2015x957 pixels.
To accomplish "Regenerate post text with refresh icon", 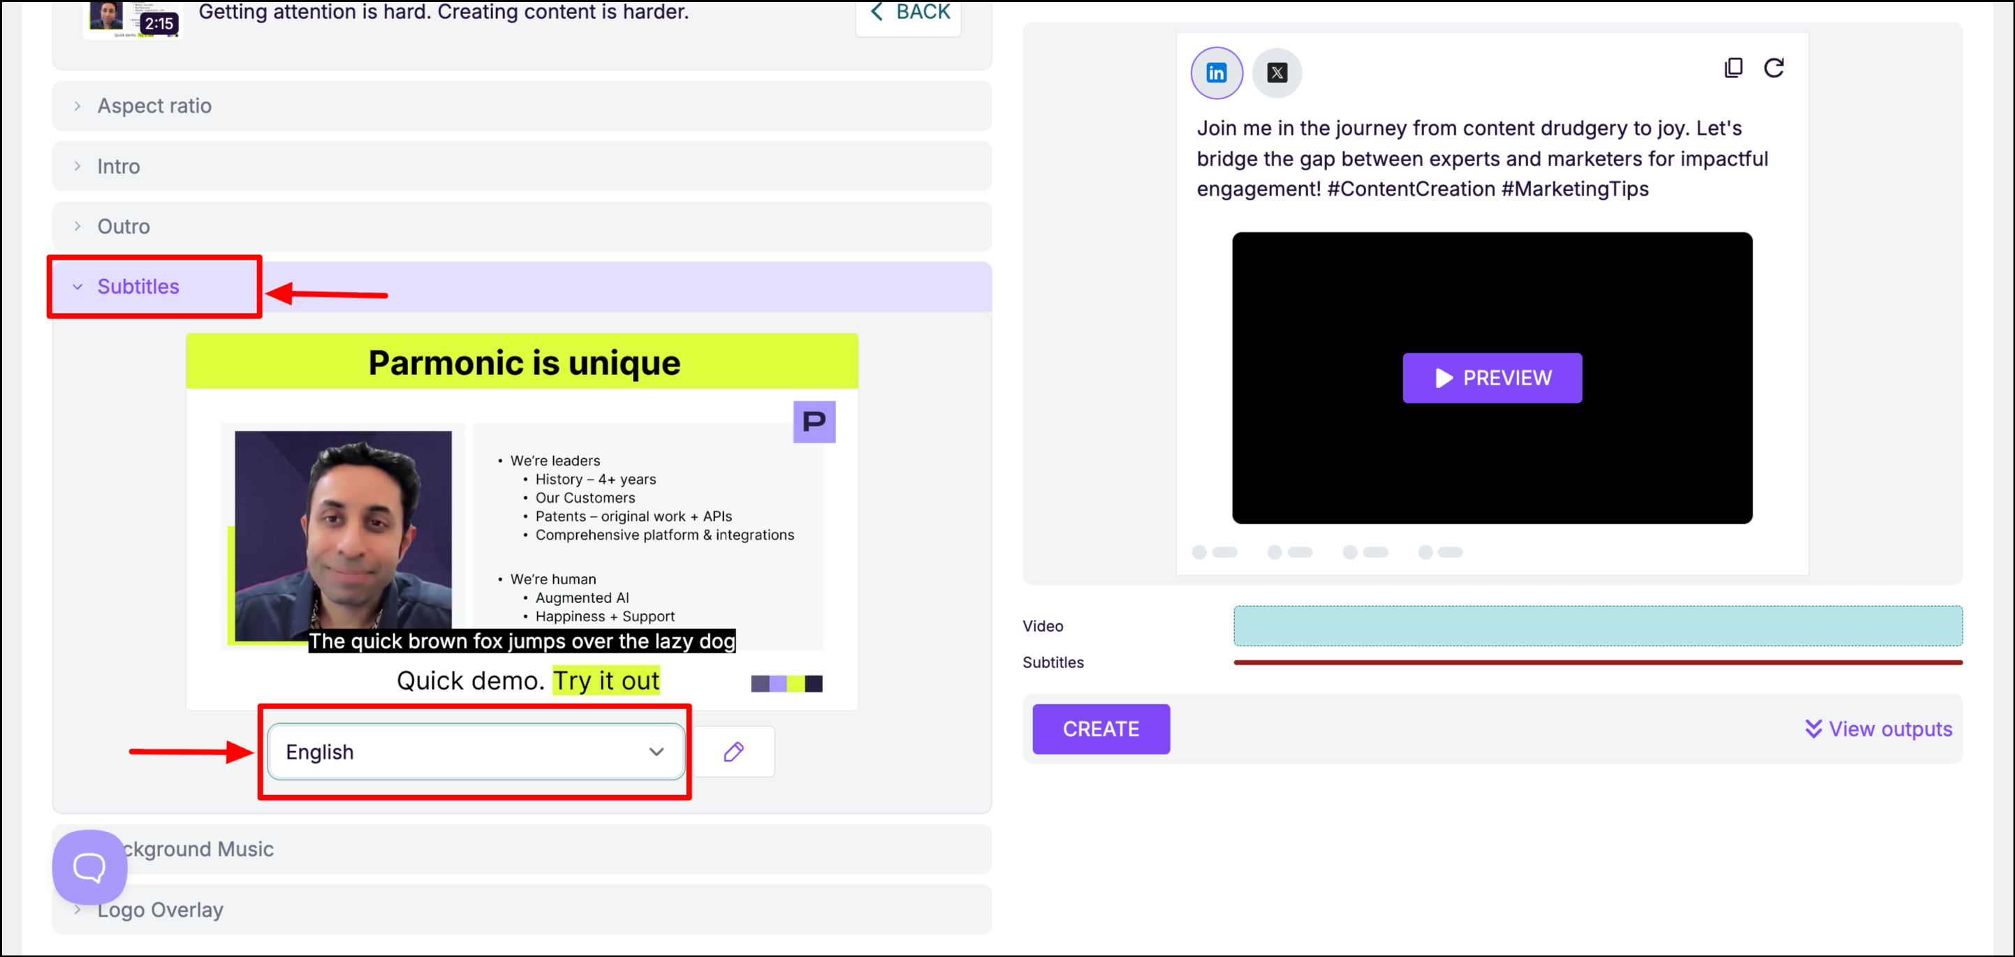I will coord(1773,68).
